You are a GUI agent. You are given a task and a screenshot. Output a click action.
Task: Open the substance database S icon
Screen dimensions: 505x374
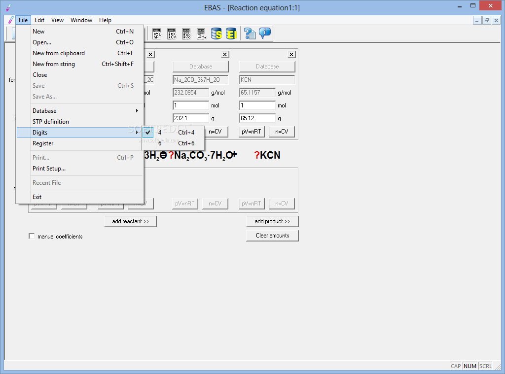216,34
